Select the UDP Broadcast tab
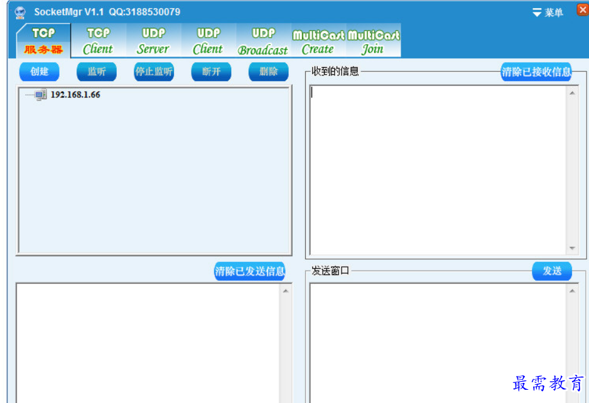Image resolution: width=589 pixels, height=403 pixels. [263, 41]
